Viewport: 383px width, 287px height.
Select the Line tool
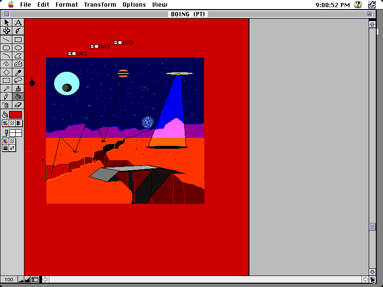(6, 40)
